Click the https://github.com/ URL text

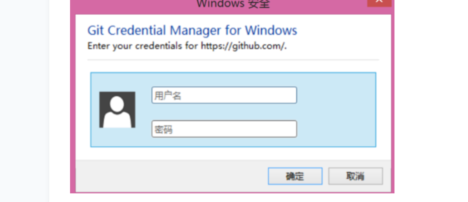coord(244,46)
